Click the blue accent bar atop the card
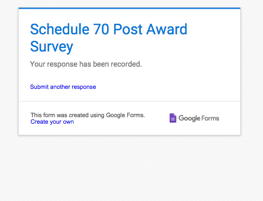Image resolution: width=263 pixels, height=201 pixels. [129, 8]
